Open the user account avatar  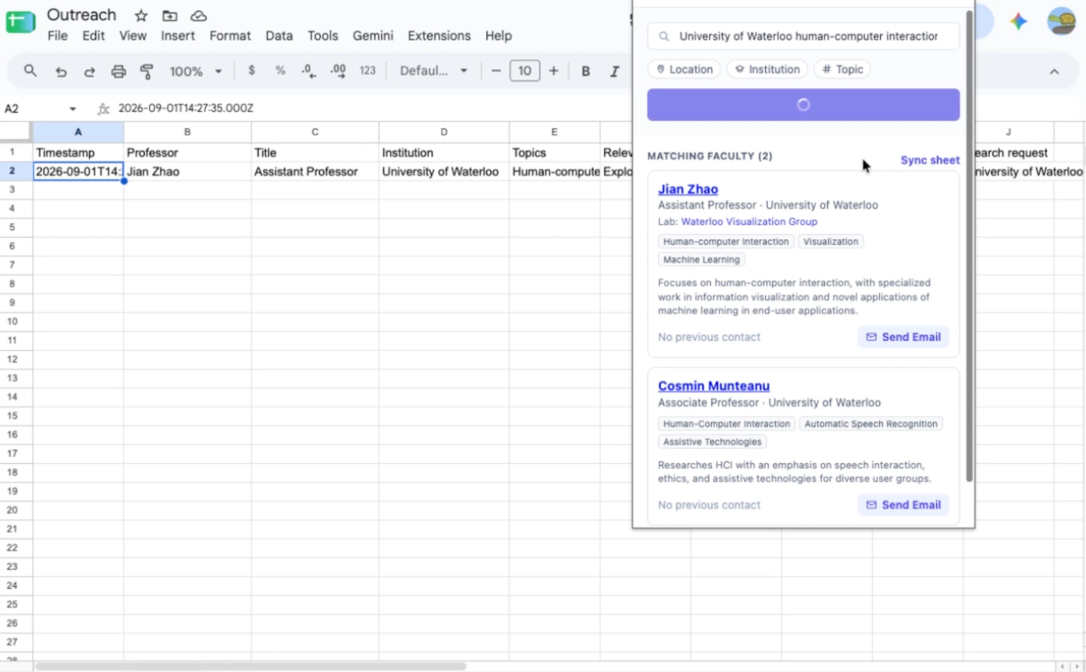1062,22
